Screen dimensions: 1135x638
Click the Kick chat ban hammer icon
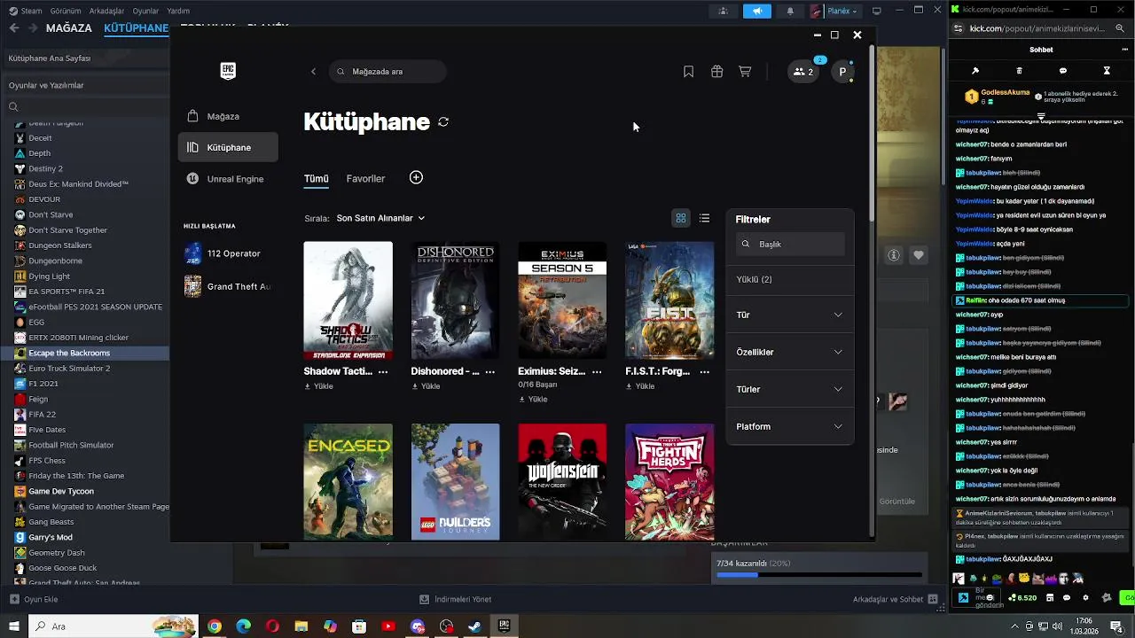pos(975,71)
